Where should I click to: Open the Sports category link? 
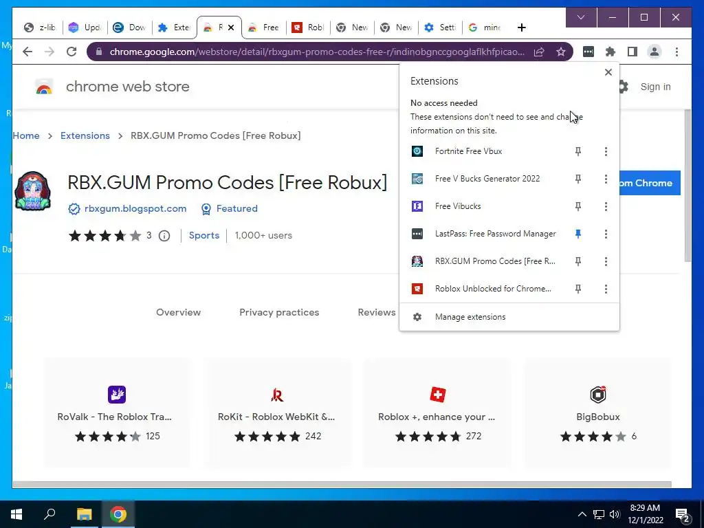[203, 235]
